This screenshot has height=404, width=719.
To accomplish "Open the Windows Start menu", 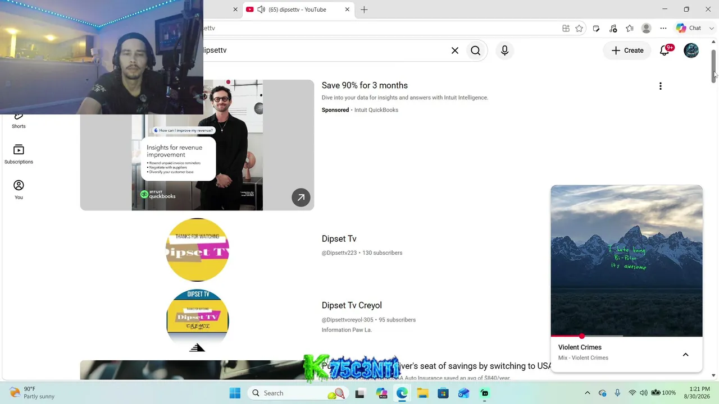I will 235,393.
